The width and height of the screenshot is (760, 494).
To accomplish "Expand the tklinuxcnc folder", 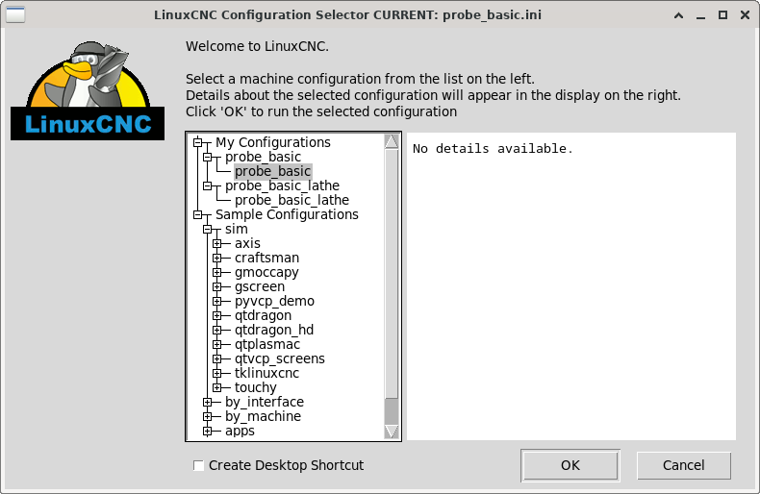I will tap(217, 374).
